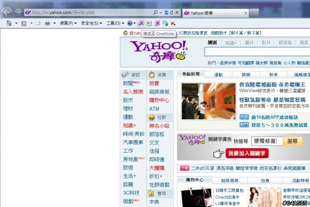Click the Yahoo! 奇摩 main logo
This screenshot has height=207, width=310.
159,51
